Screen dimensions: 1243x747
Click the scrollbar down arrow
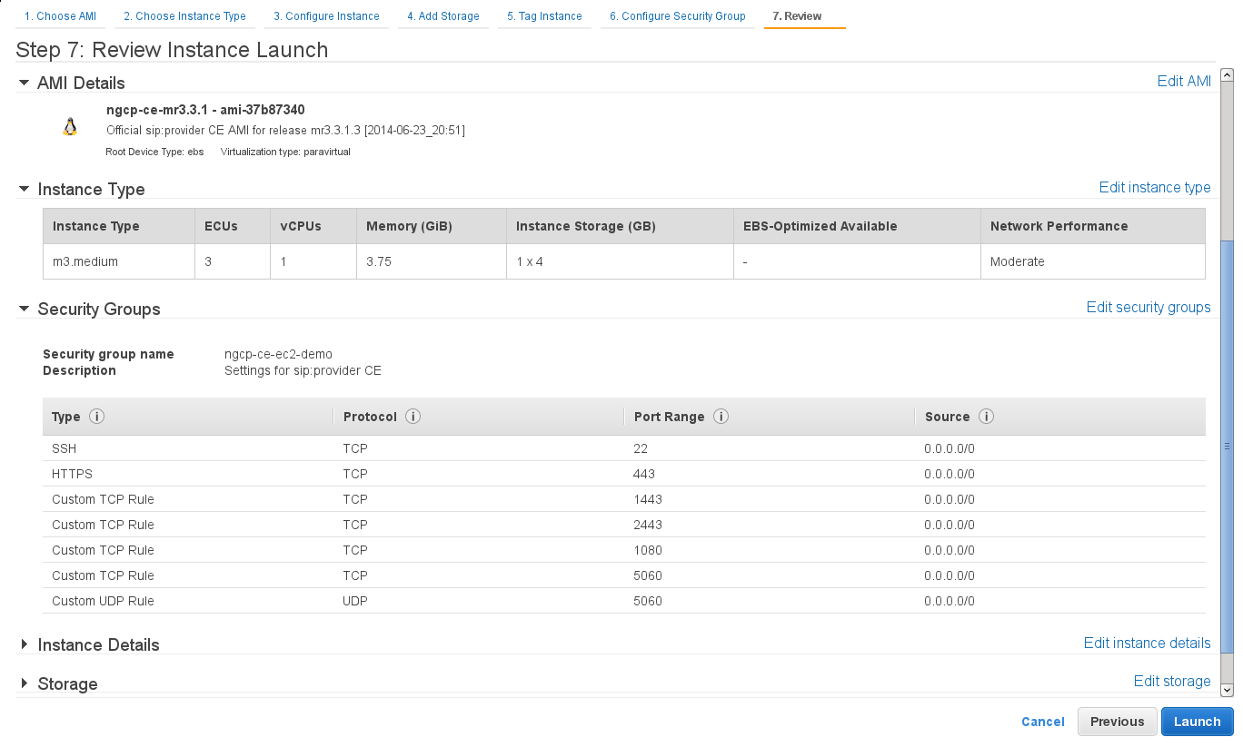pyautogui.click(x=1227, y=690)
